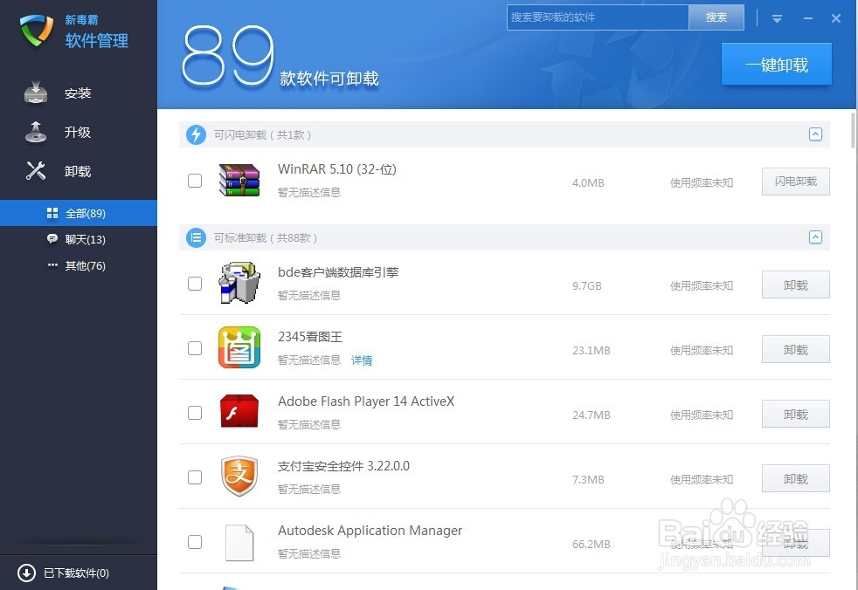Tick the checkbox for 支付宝安全控件
The width and height of the screenshot is (858, 590).
tap(195, 477)
